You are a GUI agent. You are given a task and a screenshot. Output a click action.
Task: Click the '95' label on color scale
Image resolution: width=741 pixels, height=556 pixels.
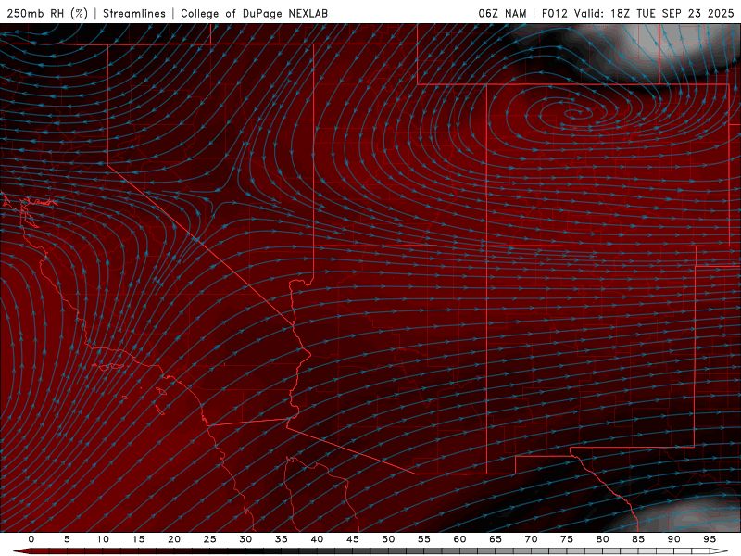(710, 539)
